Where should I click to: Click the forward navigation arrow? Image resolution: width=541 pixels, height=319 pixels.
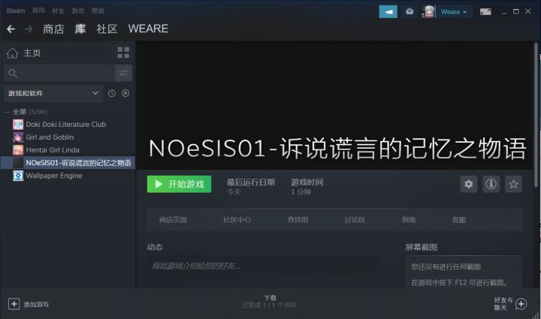coord(29,29)
